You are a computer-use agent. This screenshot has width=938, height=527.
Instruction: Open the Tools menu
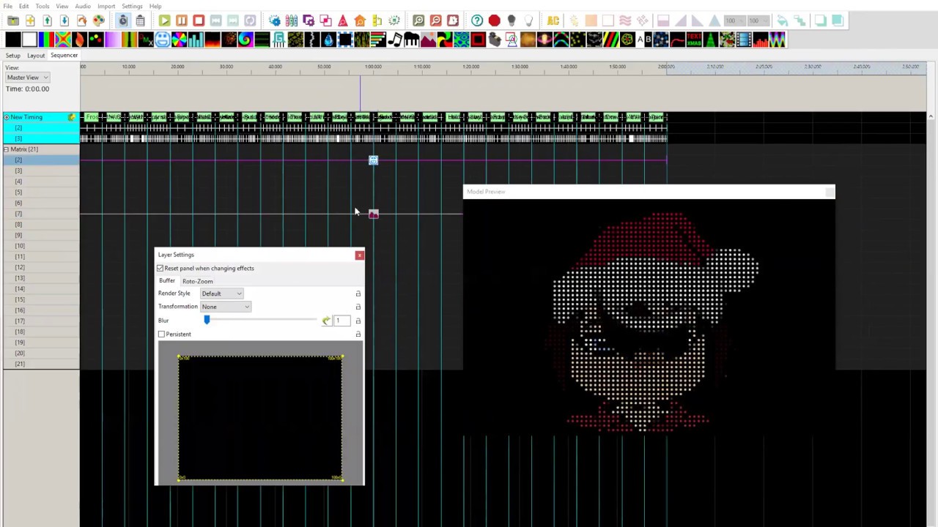pyautogui.click(x=43, y=6)
